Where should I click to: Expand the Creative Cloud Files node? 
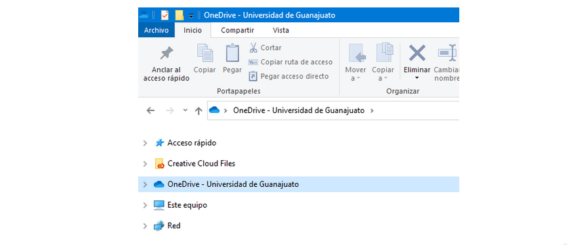(x=145, y=164)
